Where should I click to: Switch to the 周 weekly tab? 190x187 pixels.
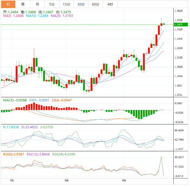coord(23,4)
